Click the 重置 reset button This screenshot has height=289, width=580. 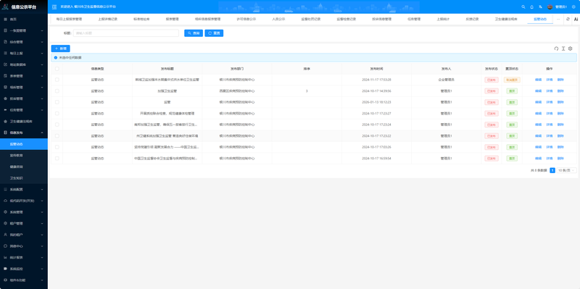click(x=214, y=33)
